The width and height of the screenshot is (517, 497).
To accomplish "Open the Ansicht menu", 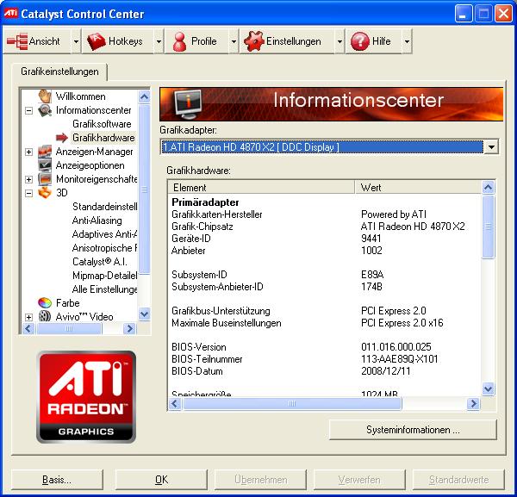I will [37, 41].
